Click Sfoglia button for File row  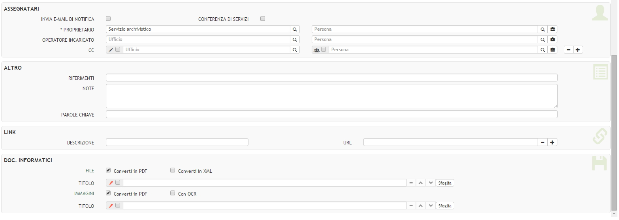click(x=445, y=183)
